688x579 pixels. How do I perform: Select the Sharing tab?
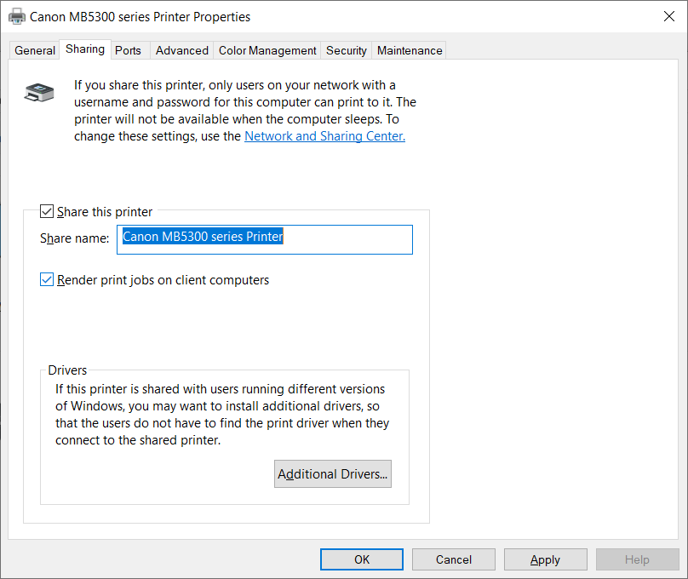[x=85, y=49]
